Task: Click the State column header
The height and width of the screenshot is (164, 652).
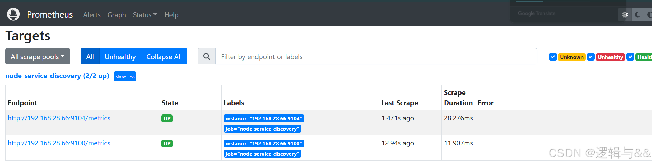Action: tap(170, 103)
